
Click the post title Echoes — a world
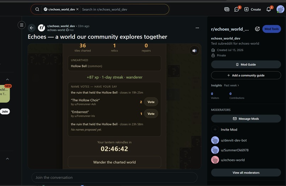coord(97,37)
